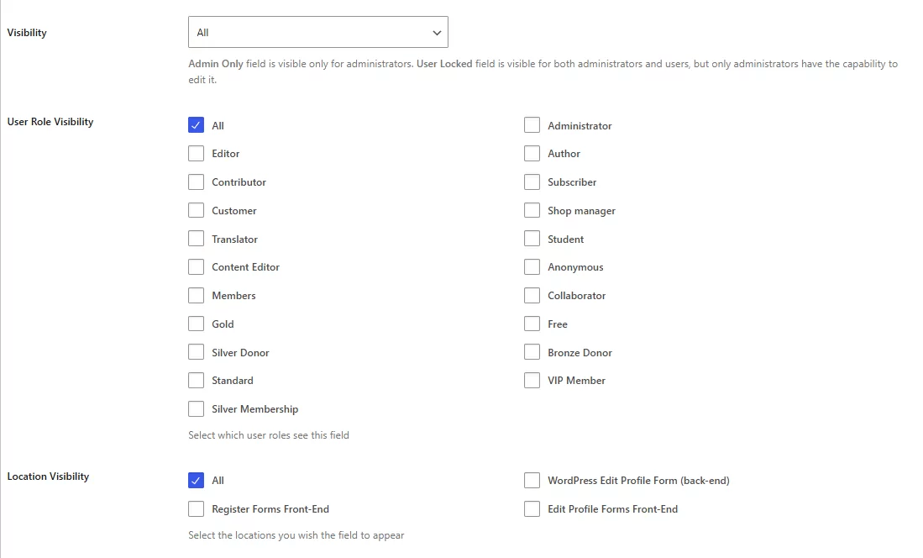923x558 pixels.
Task: Check the Customer role option
Action: (x=196, y=210)
